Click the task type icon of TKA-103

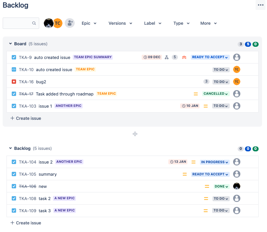14,106
